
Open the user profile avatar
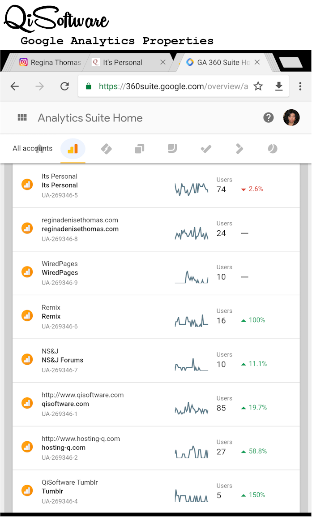(x=291, y=117)
